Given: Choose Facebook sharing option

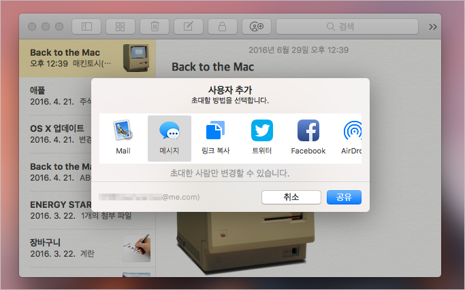Looking at the screenshot, I should coord(308,138).
